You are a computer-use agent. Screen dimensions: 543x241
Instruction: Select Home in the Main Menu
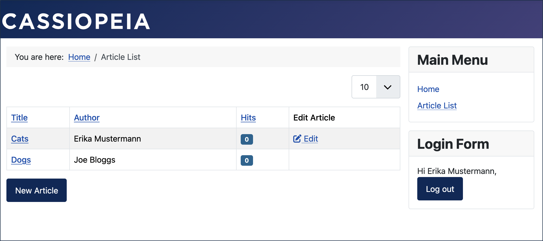click(428, 89)
